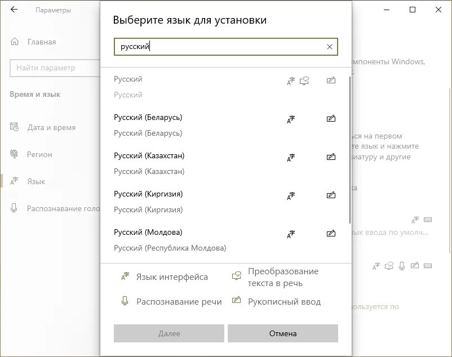Click handwriting icon for Русский (Беларусь)
Image resolution: width=452 pixels, height=357 pixels.
point(331,118)
